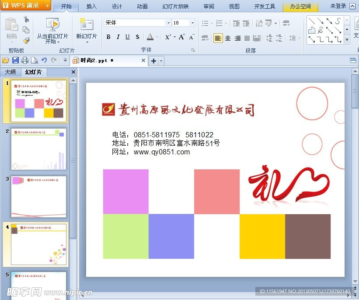359x300 pixels.
Task: Click the Undo arrow icon
Action: coord(44,60)
